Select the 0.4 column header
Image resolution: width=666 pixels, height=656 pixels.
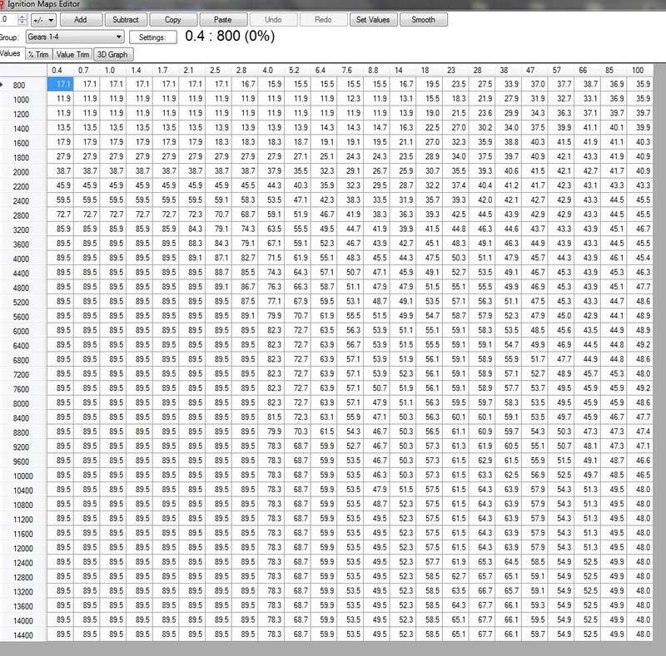pos(60,70)
